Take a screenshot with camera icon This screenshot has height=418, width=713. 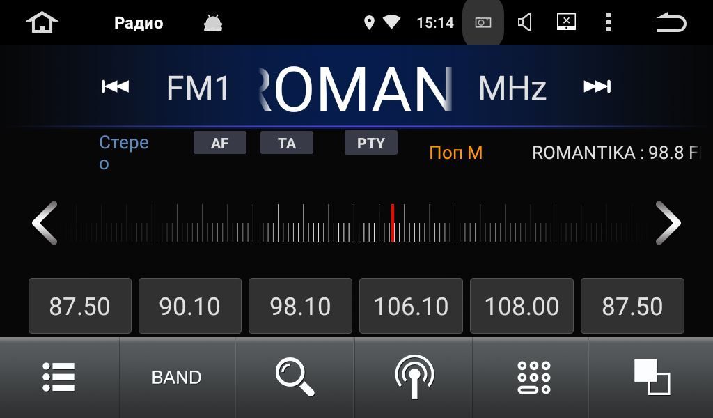(483, 22)
